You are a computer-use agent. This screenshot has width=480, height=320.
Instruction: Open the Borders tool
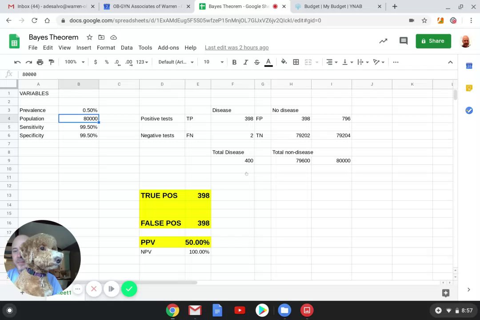[x=296, y=62]
